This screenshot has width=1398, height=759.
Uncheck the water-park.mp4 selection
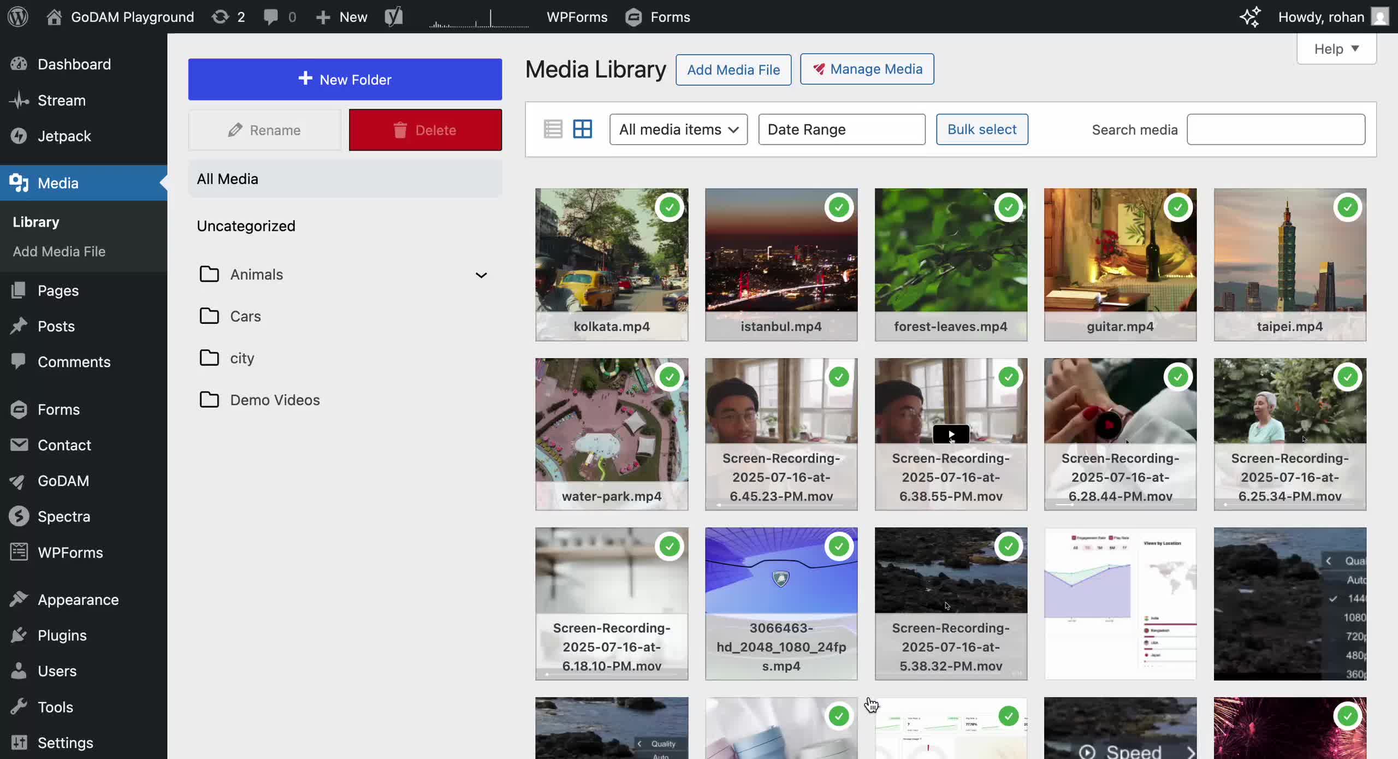(x=670, y=377)
